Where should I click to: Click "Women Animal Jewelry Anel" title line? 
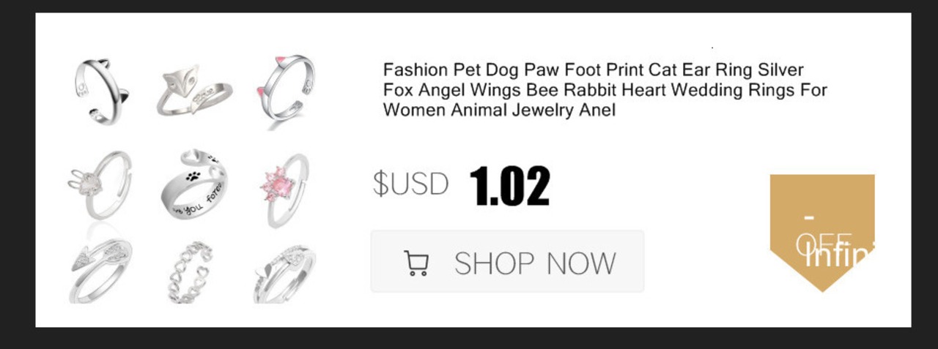(500, 110)
